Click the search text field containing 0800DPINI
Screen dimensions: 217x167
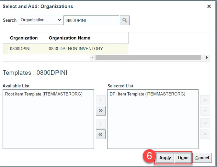pos(91,20)
